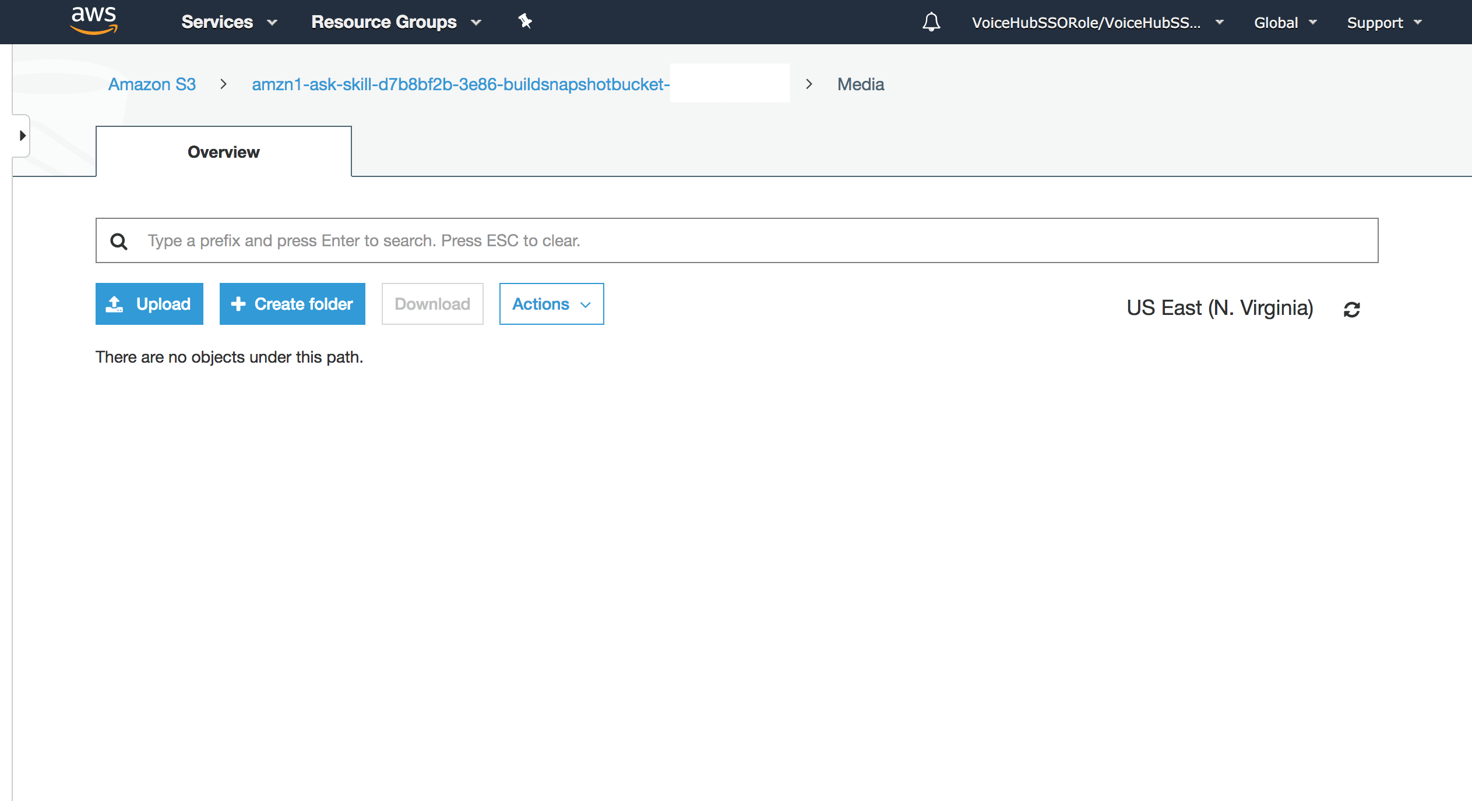Click the search magnifier icon
The image size is (1472, 801).
[x=119, y=240]
